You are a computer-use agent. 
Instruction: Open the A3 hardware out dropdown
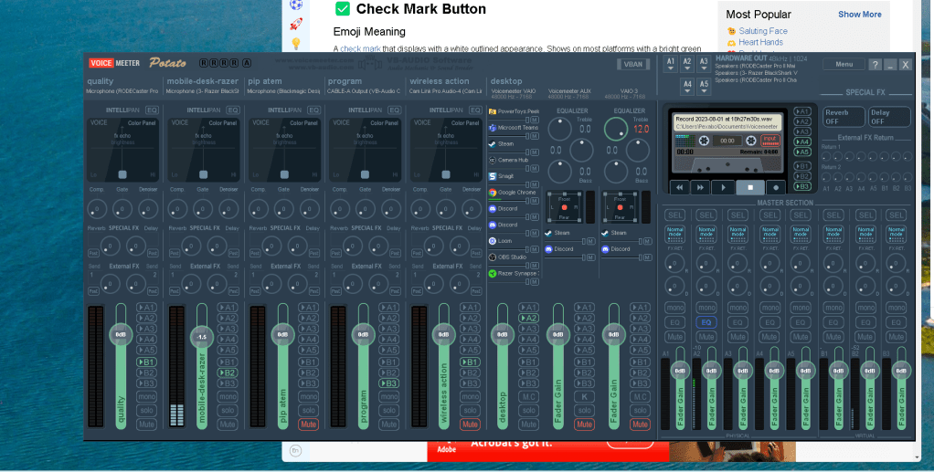(x=704, y=64)
